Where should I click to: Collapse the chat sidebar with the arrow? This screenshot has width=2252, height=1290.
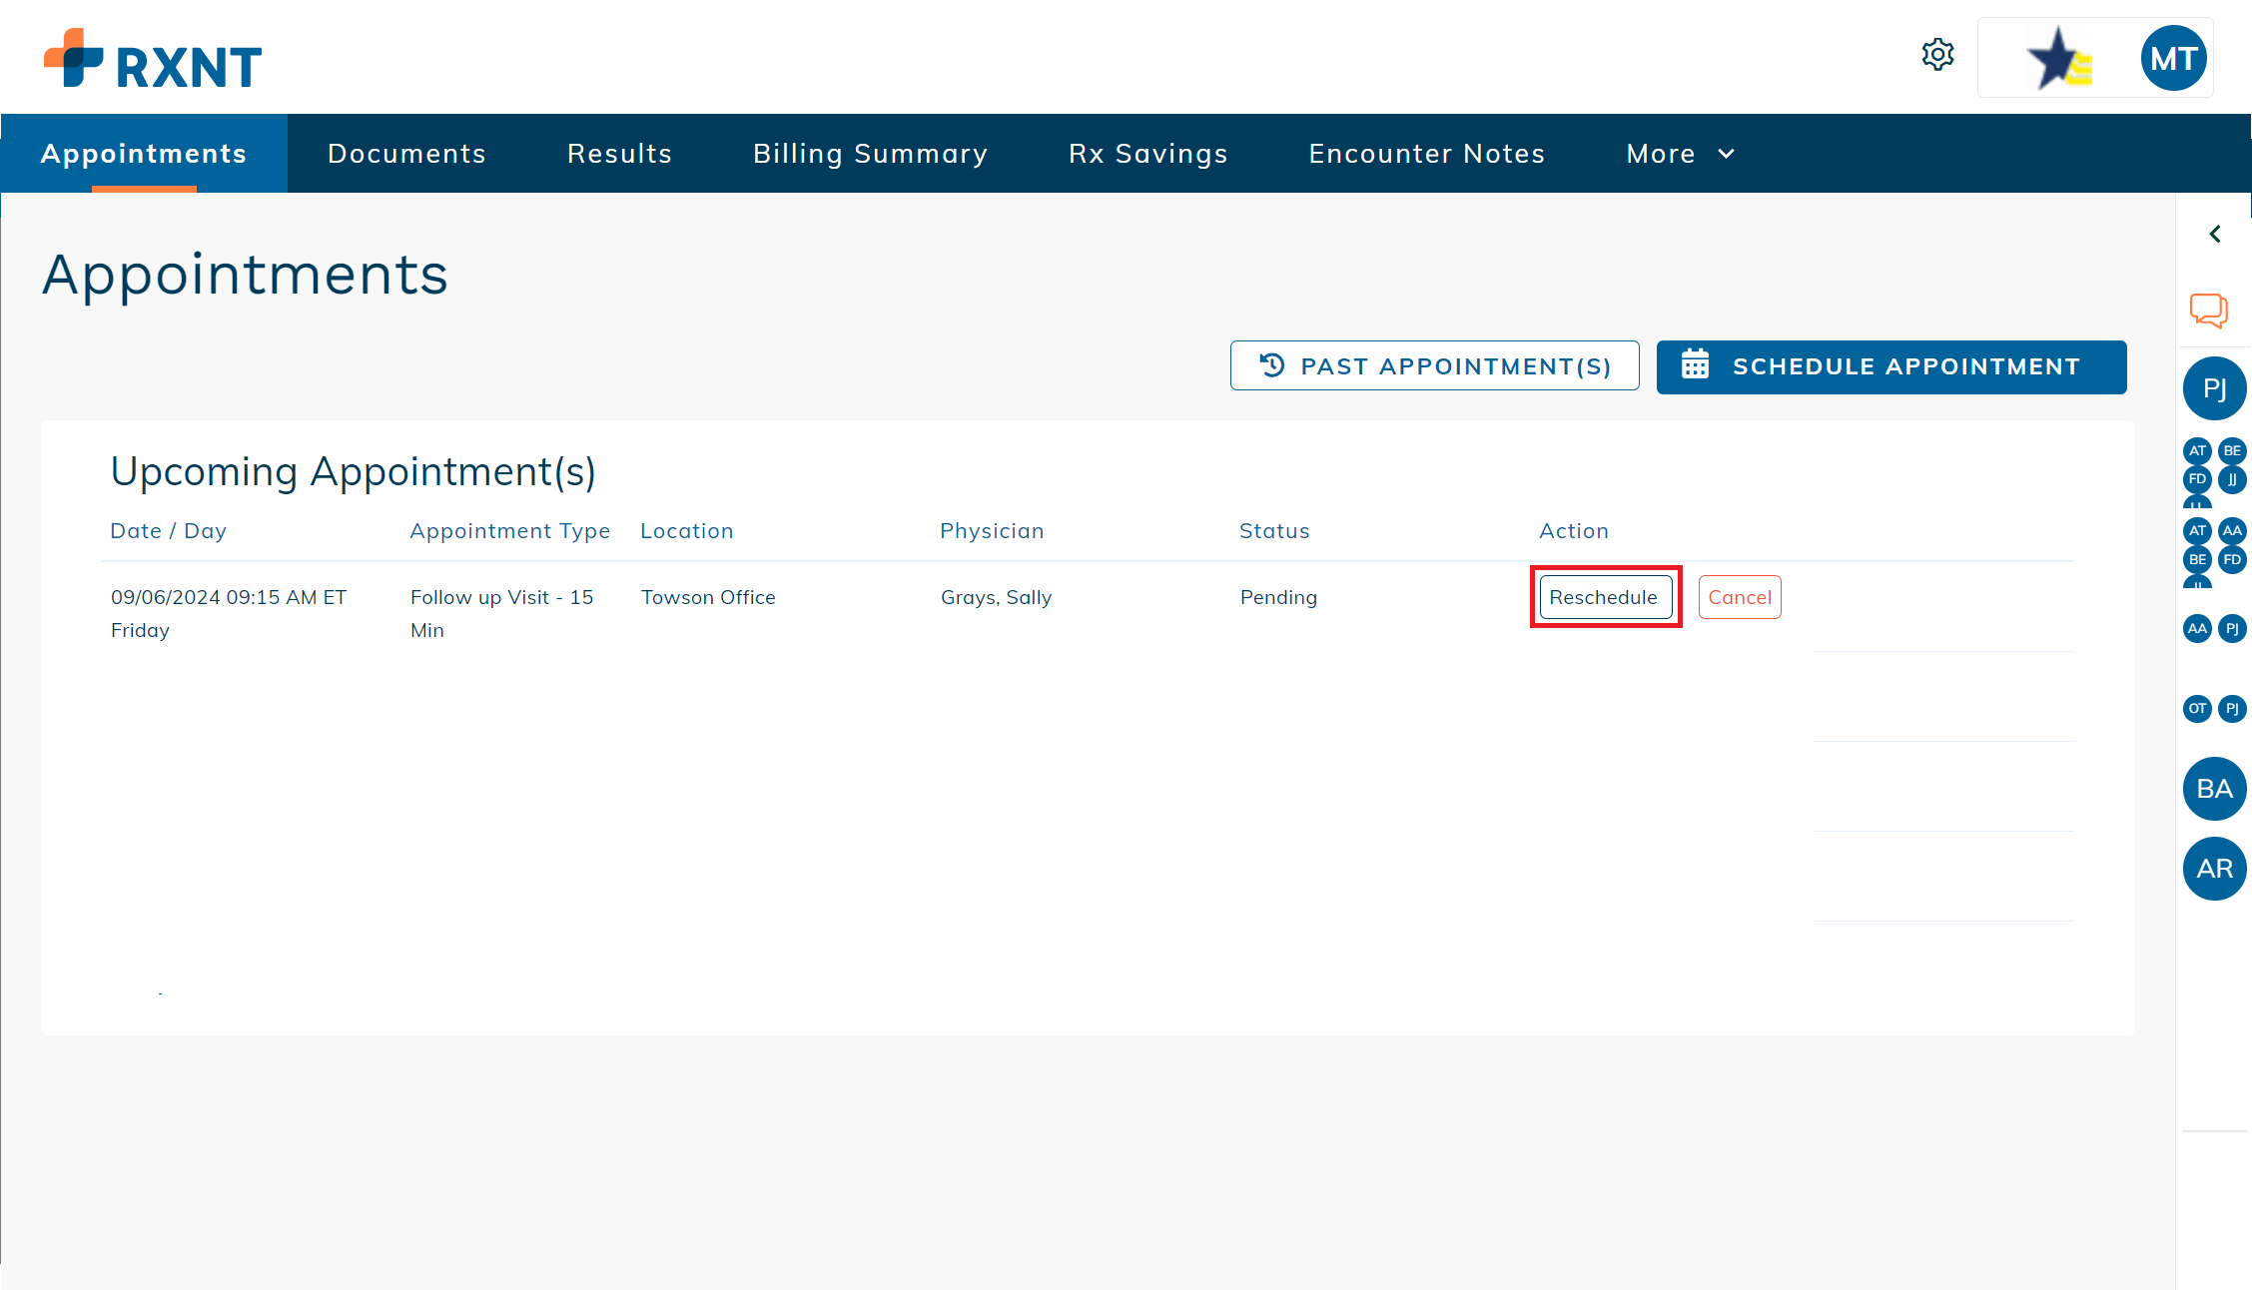pos(2215,234)
